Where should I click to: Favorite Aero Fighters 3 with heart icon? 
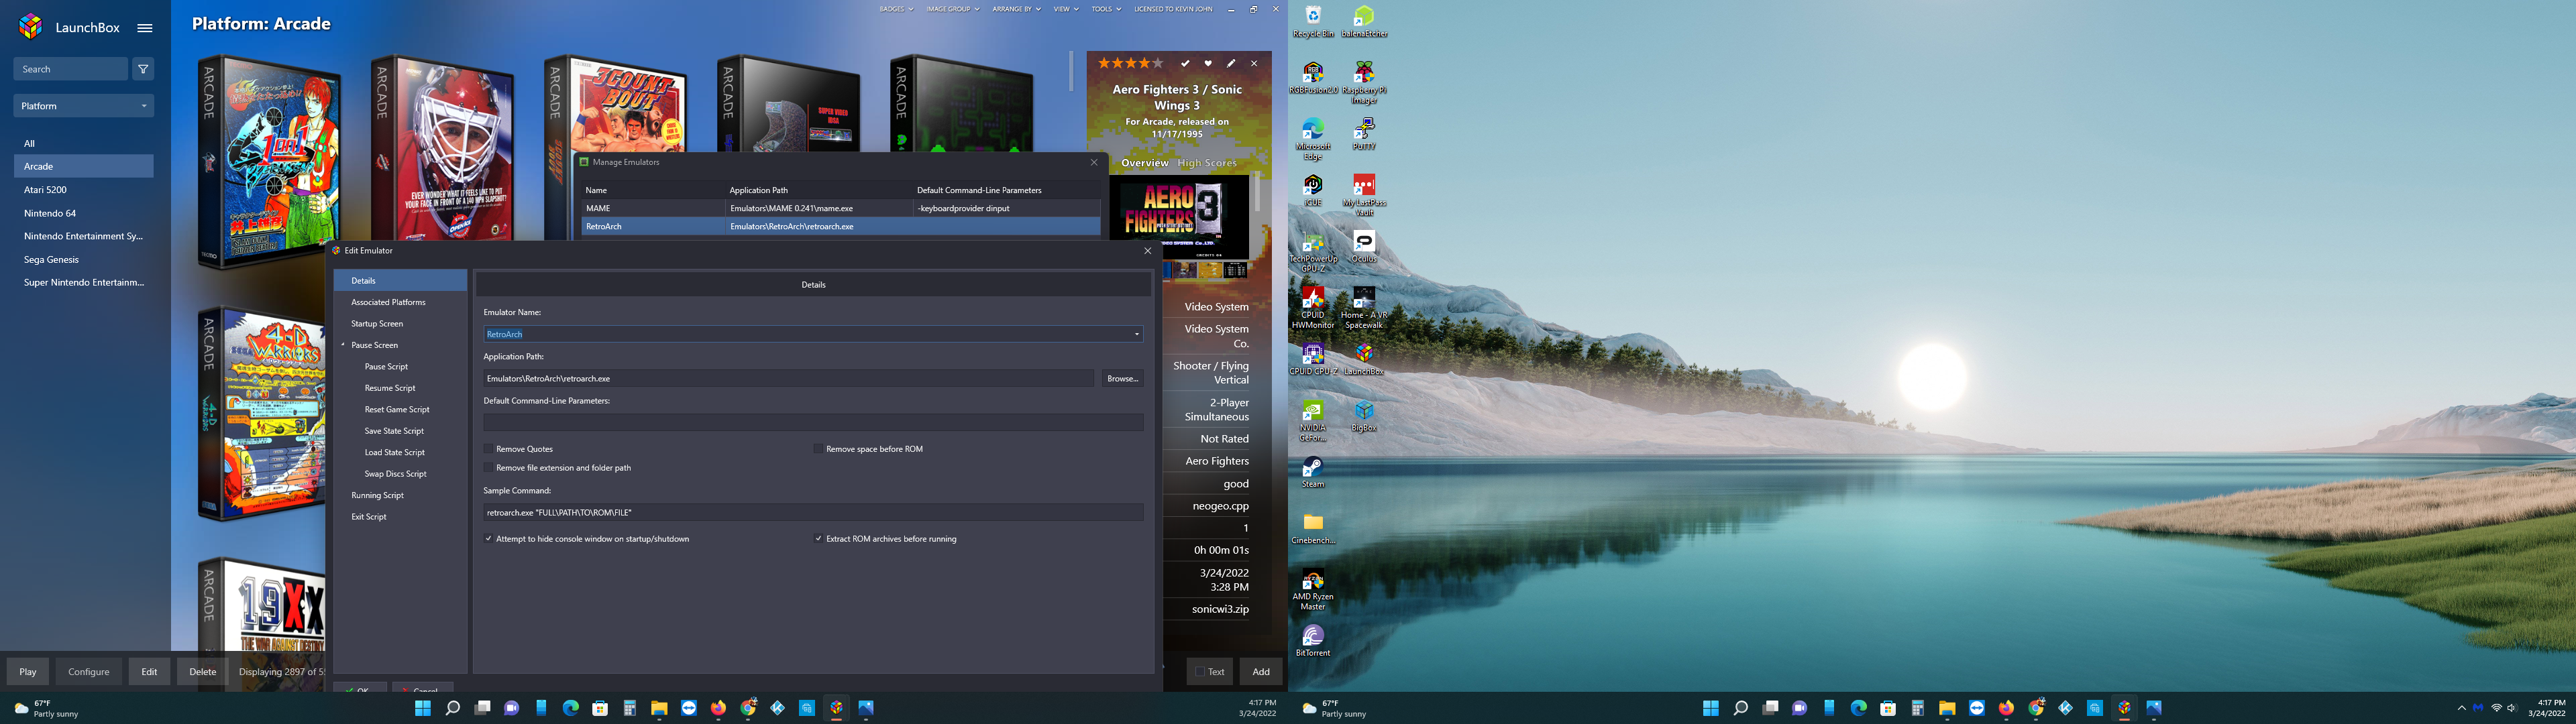click(x=1208, y=63)
